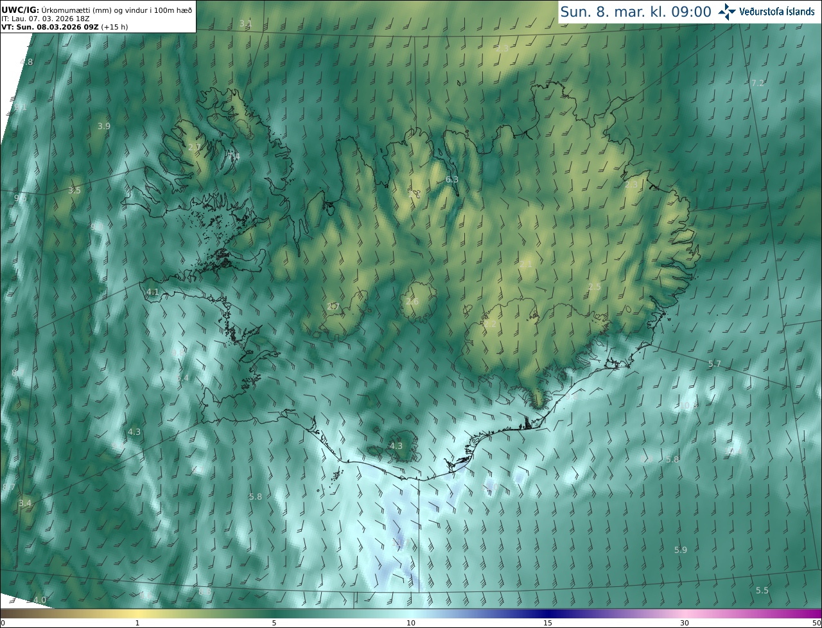Click the 50 tick on color scale

coord(817,623)
